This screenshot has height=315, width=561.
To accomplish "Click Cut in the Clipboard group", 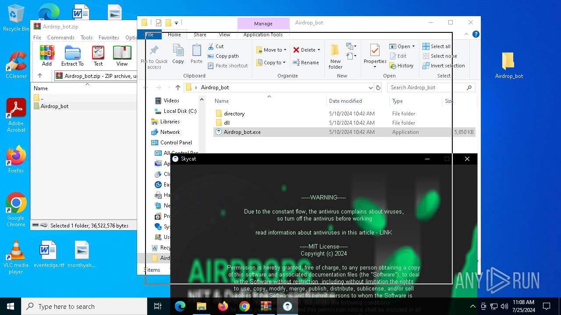I will click(216, 46).
